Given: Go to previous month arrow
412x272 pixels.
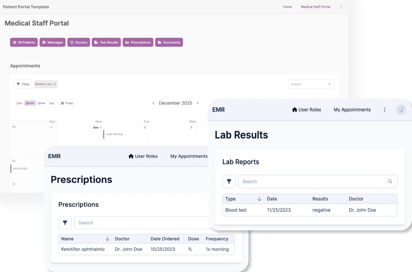Looking at the screenshot, I should click(x=153, y=103).
